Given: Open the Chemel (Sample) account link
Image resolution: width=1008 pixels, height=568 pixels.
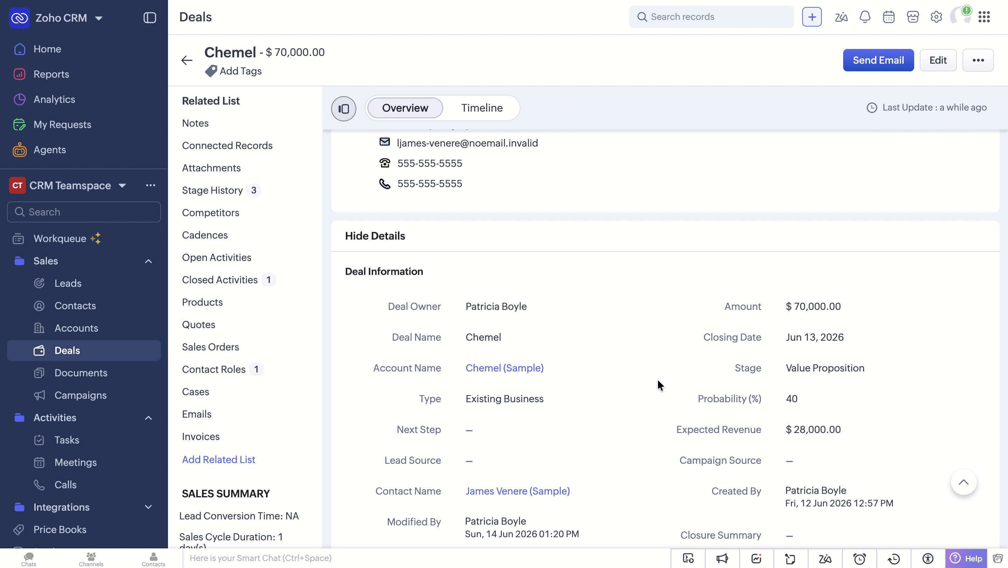Looking at the screenshot, I should click(504, 368).
